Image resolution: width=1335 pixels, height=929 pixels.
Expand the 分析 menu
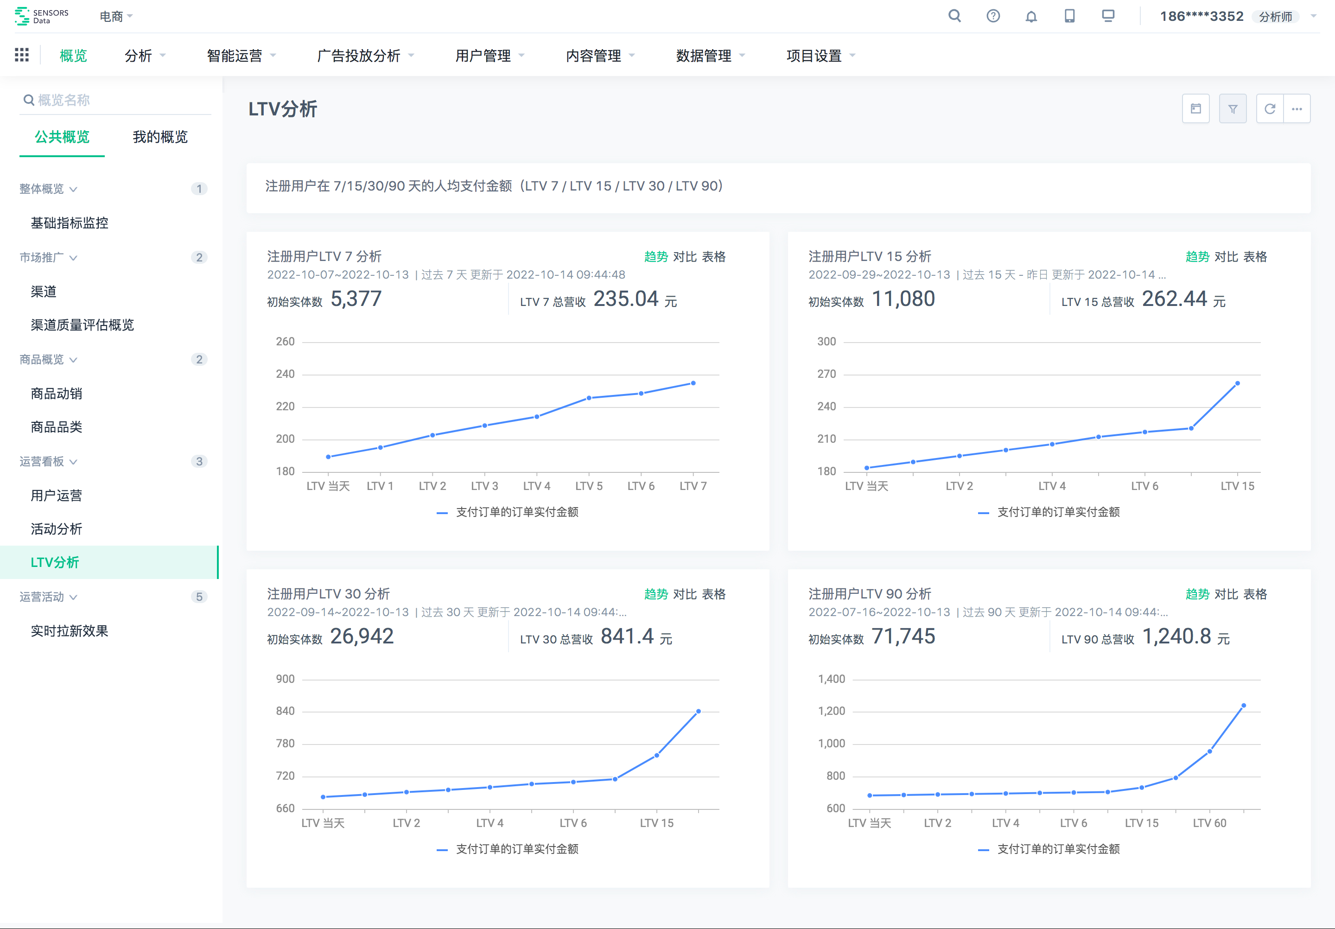coord(146,56)
